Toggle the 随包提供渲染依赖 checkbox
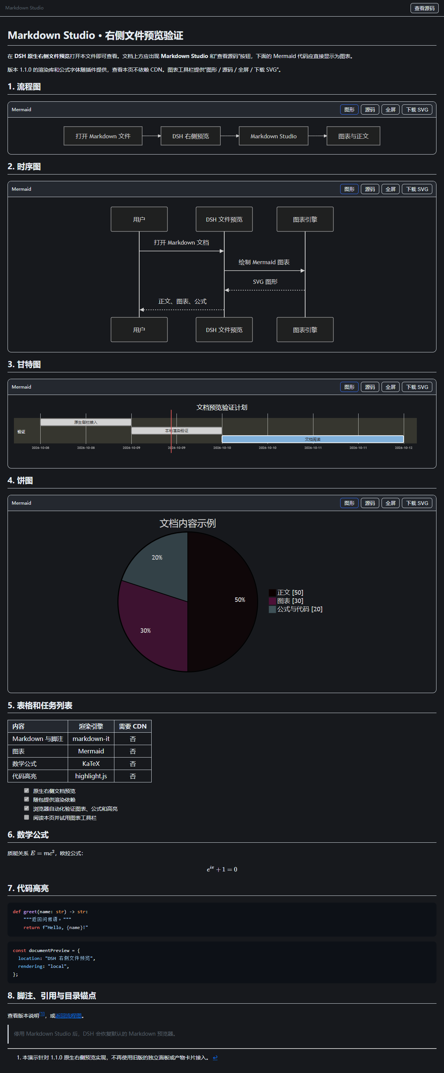The height and width of the screenshot is (1073, 444). click(27, 799)
